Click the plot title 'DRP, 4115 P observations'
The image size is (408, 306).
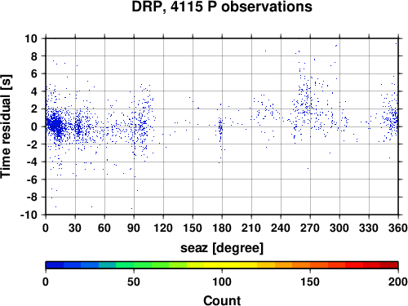222,7
